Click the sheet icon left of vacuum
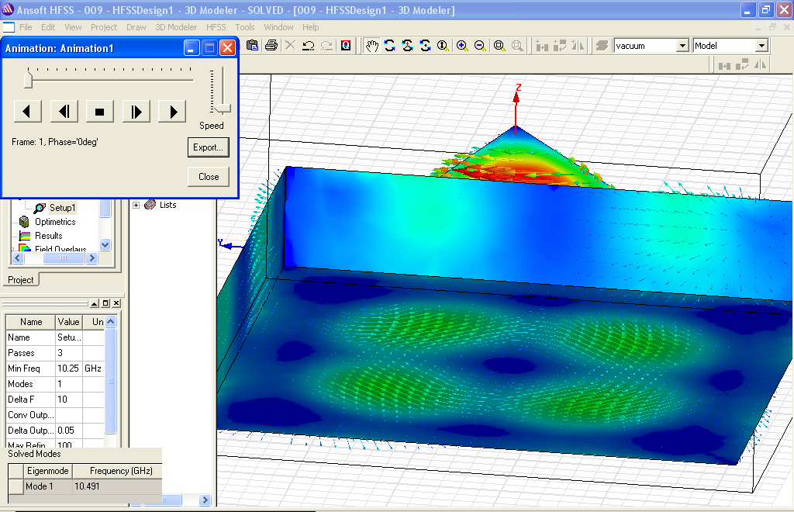Screen dimensions: 794x512 click(602, 46)
